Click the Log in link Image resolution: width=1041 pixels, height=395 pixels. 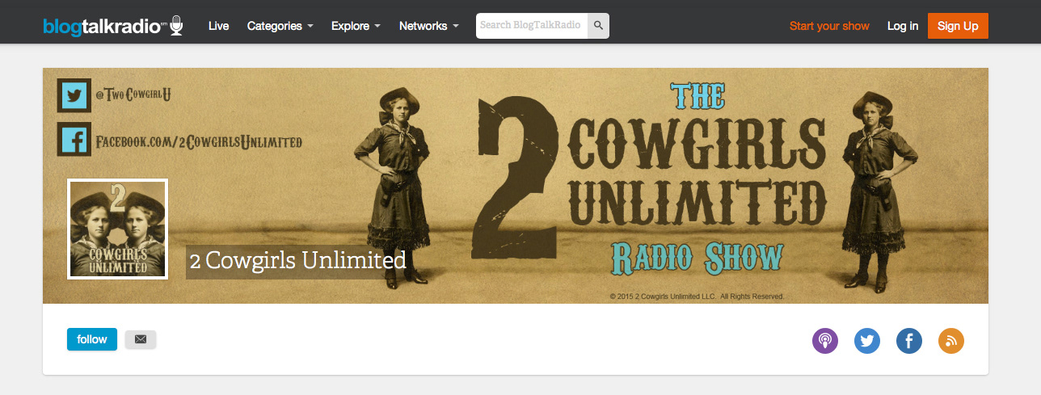point(903,26)
